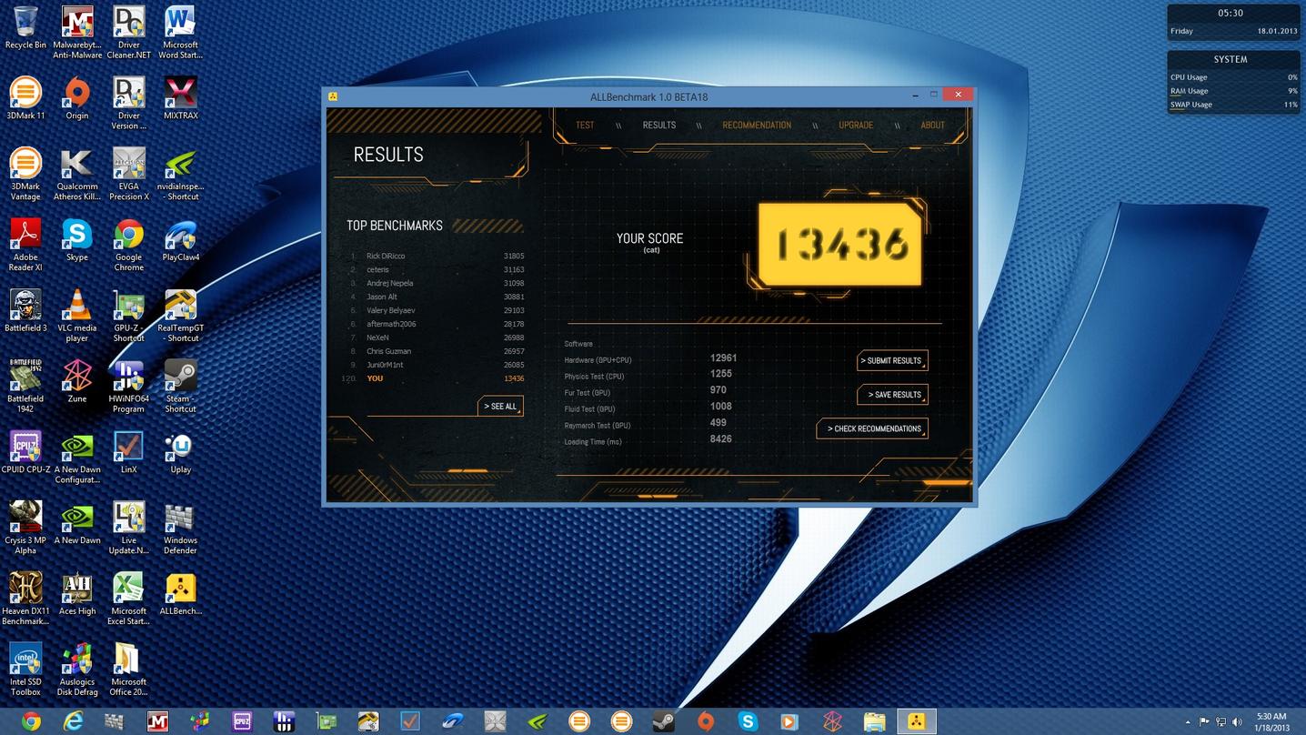This screenshot has width=1306, height=735.
Task: Select the ceteris leaderboard entry
Action: pyautogui.click(x=437, y=270)
